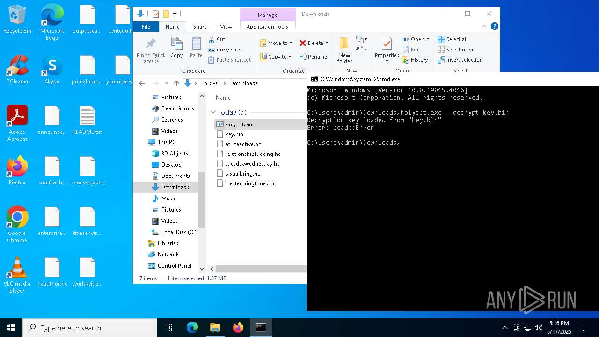Click Manage contextual tab header
The height and width of the screenshot is (337, 599).
[267, 15]
